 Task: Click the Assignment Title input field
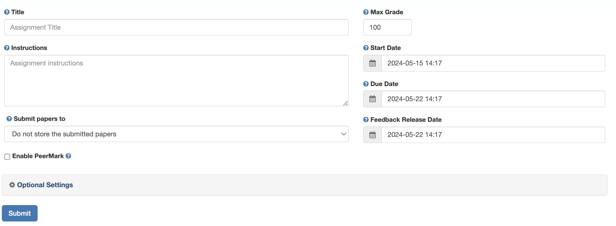click(176, 27)
